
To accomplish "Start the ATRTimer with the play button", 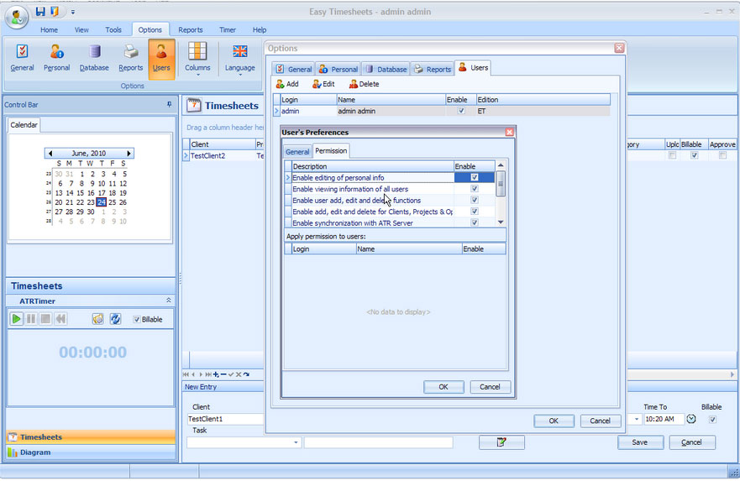I will point(17,319).
